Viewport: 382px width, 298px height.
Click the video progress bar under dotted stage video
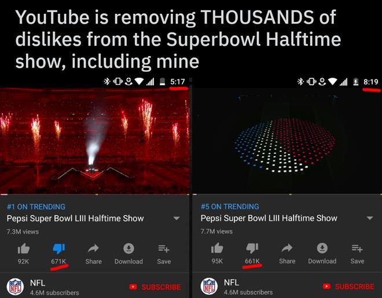[287, 194]
